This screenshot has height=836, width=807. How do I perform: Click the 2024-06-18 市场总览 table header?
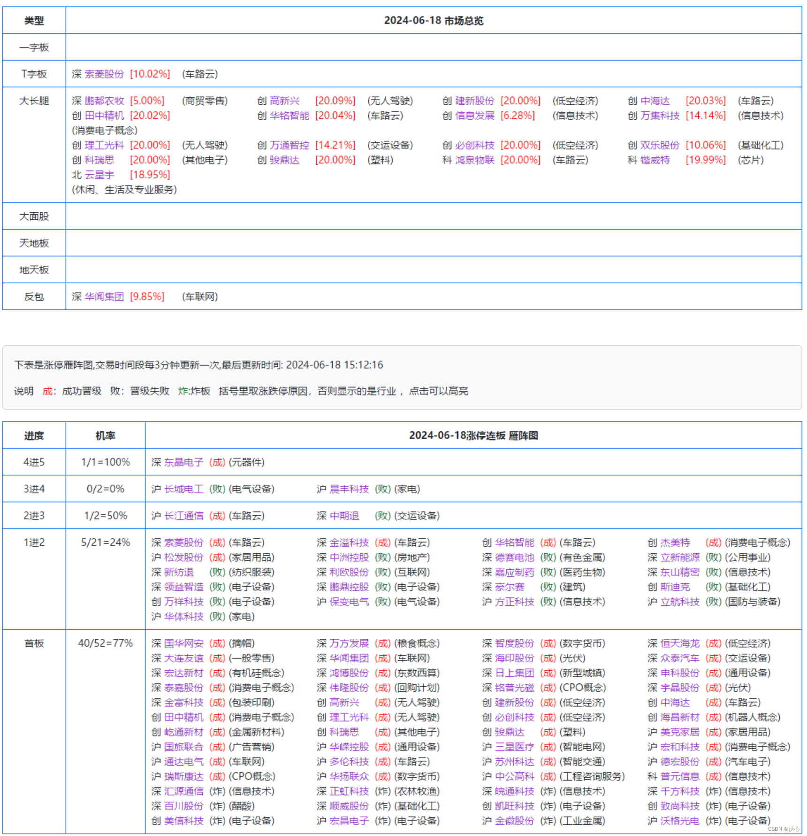[434, 21]
